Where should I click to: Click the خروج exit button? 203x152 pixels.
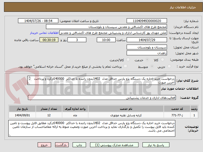click(44, 145)
